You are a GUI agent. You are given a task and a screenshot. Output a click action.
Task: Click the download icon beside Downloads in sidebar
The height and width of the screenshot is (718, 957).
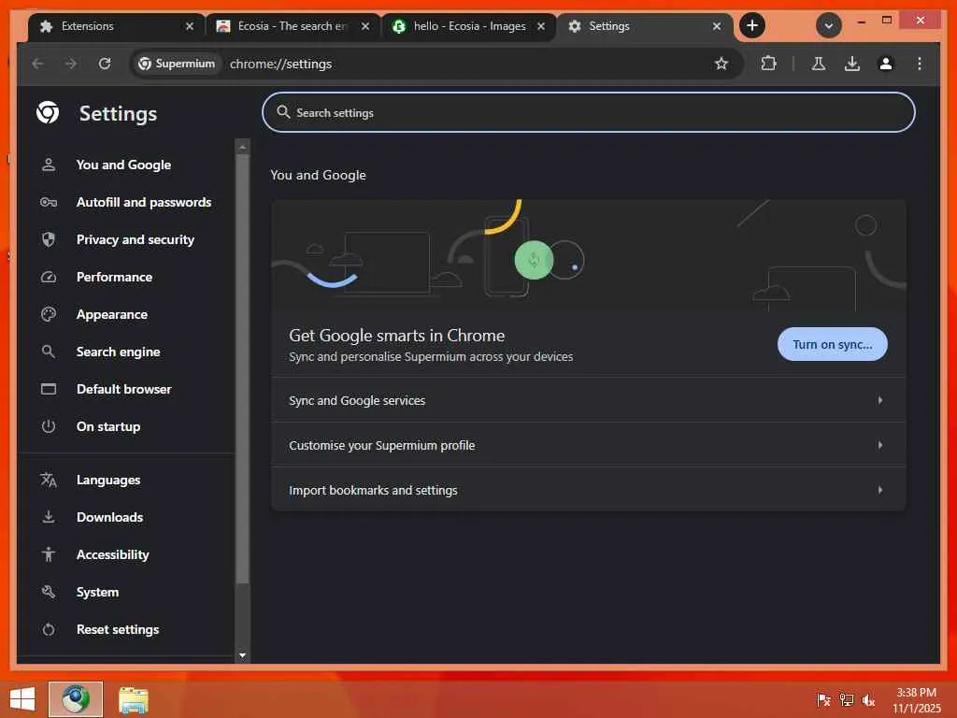(x=49, y=517)
